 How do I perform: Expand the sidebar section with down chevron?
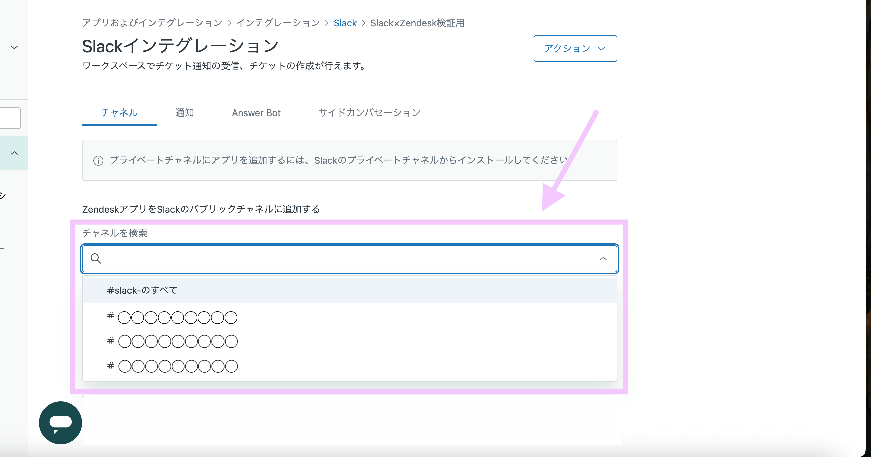click(14, 47)
